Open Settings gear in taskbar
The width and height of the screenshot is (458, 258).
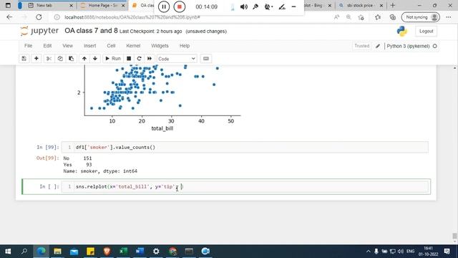click(x=156, y=252)
